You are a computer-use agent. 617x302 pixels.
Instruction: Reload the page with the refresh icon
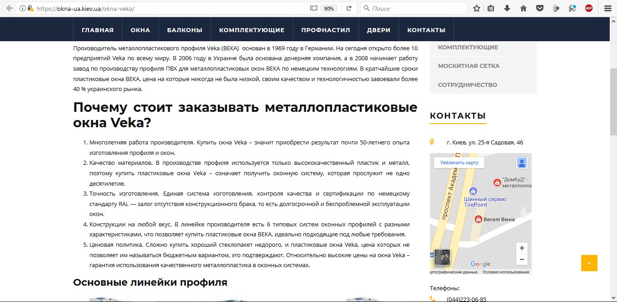pyautogui.click(x=349, y=8)
